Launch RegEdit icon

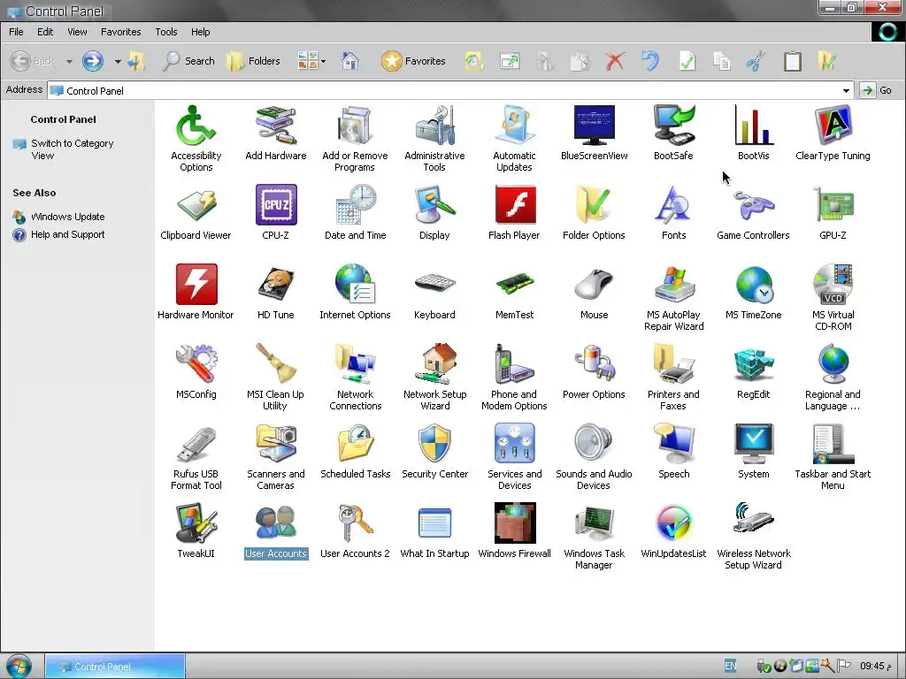click(x=754, y=364)
